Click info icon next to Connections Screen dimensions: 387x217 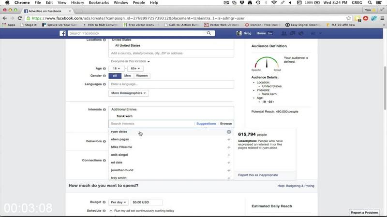(104, 161)
